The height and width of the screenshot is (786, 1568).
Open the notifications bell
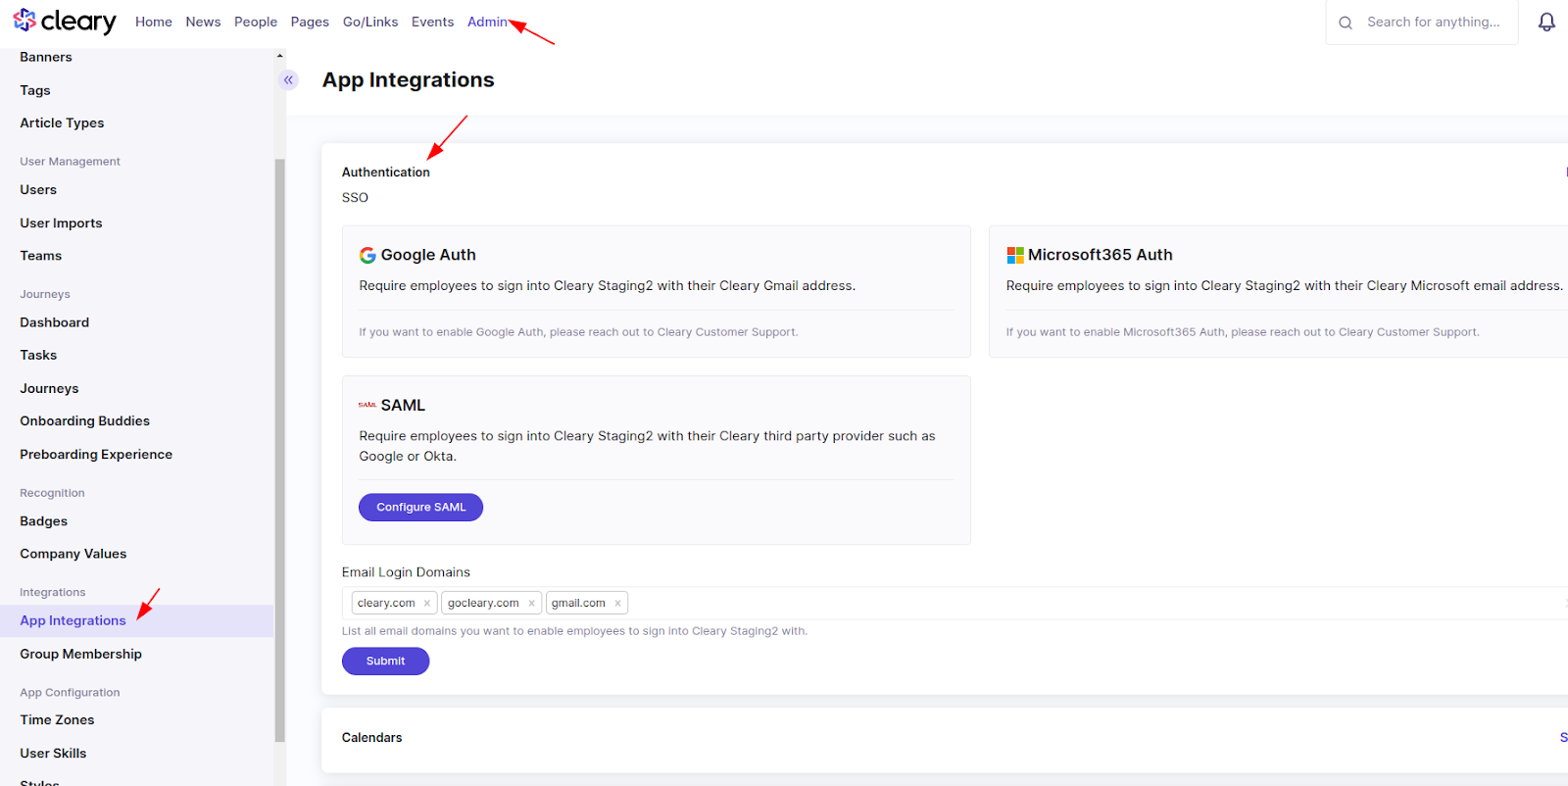click(1546, 22)
